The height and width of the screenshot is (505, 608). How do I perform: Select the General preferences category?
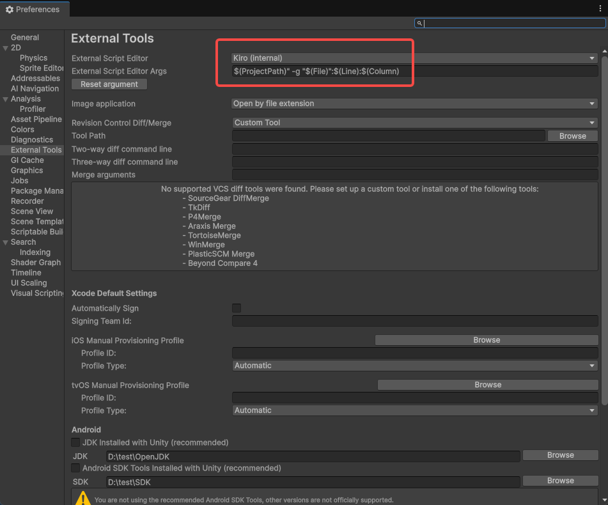(25, 38)
